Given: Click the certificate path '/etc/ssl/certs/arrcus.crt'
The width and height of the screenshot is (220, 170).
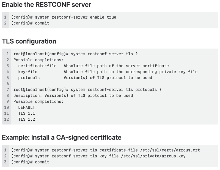Looking at the screenshot, I should click(x=170, y=150).
